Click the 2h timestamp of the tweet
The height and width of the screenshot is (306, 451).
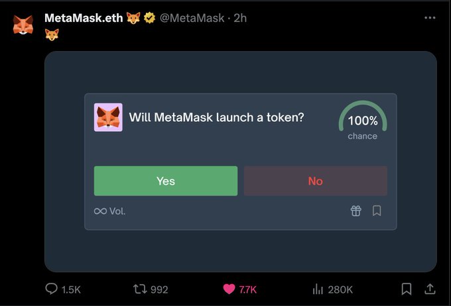[240, 18]
